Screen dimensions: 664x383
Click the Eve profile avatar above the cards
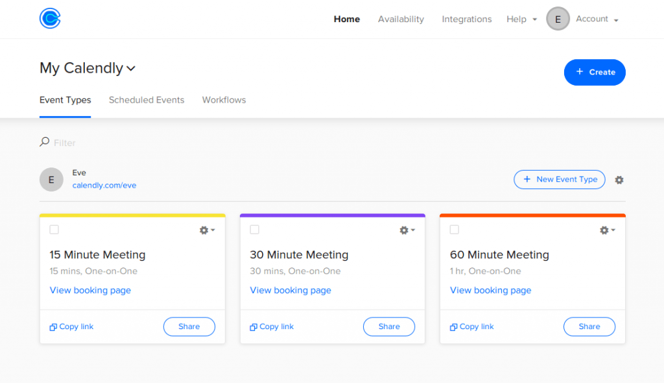pos(51,179)
